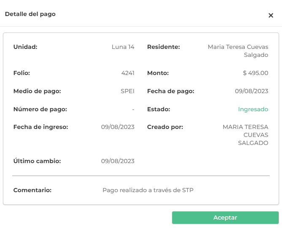Select the Fecha de ingreso date value
Screen dimensions: 282x228
[x=118, y=127]
